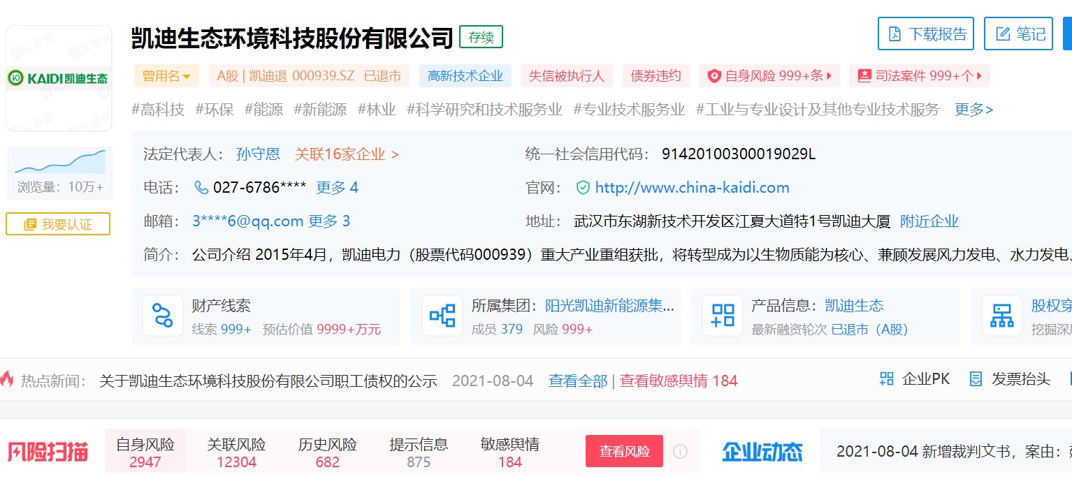Click the 附近企业 nearby companies link
The height and width of the screenshot is (479, 1072).
[929, 221]
